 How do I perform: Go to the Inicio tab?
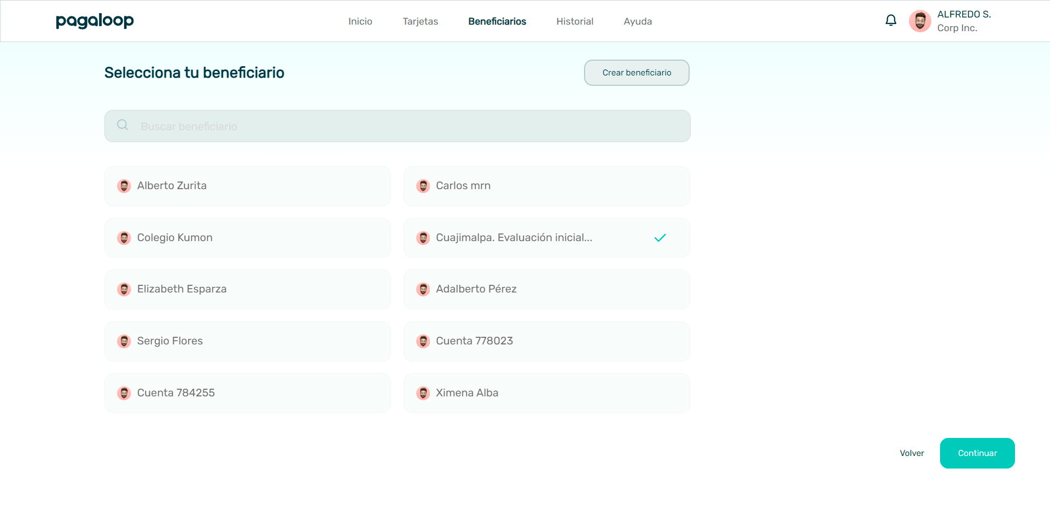tap(360, 21)
